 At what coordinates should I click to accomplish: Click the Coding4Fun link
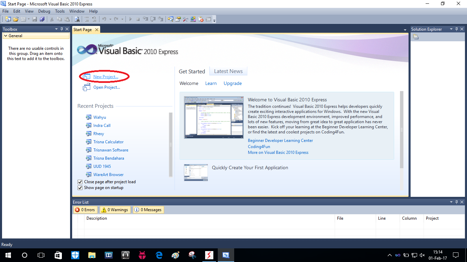point(259,147)
